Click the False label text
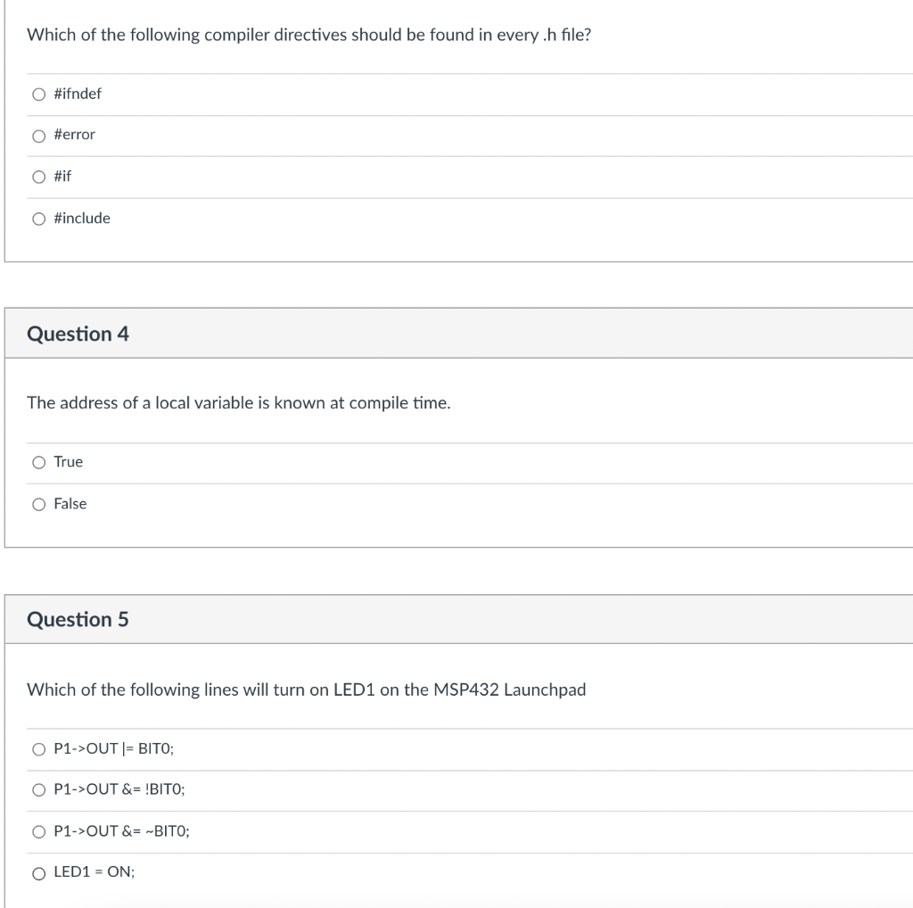The height and width of the screenshot is (908, 913). pyautogui.click(x=70, y=503)
